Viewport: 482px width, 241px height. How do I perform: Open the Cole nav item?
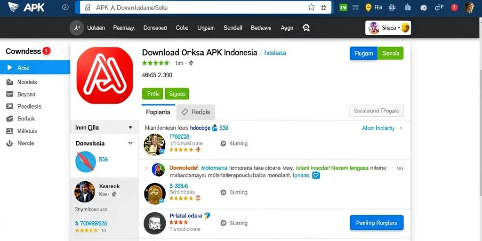pos(182,28)
